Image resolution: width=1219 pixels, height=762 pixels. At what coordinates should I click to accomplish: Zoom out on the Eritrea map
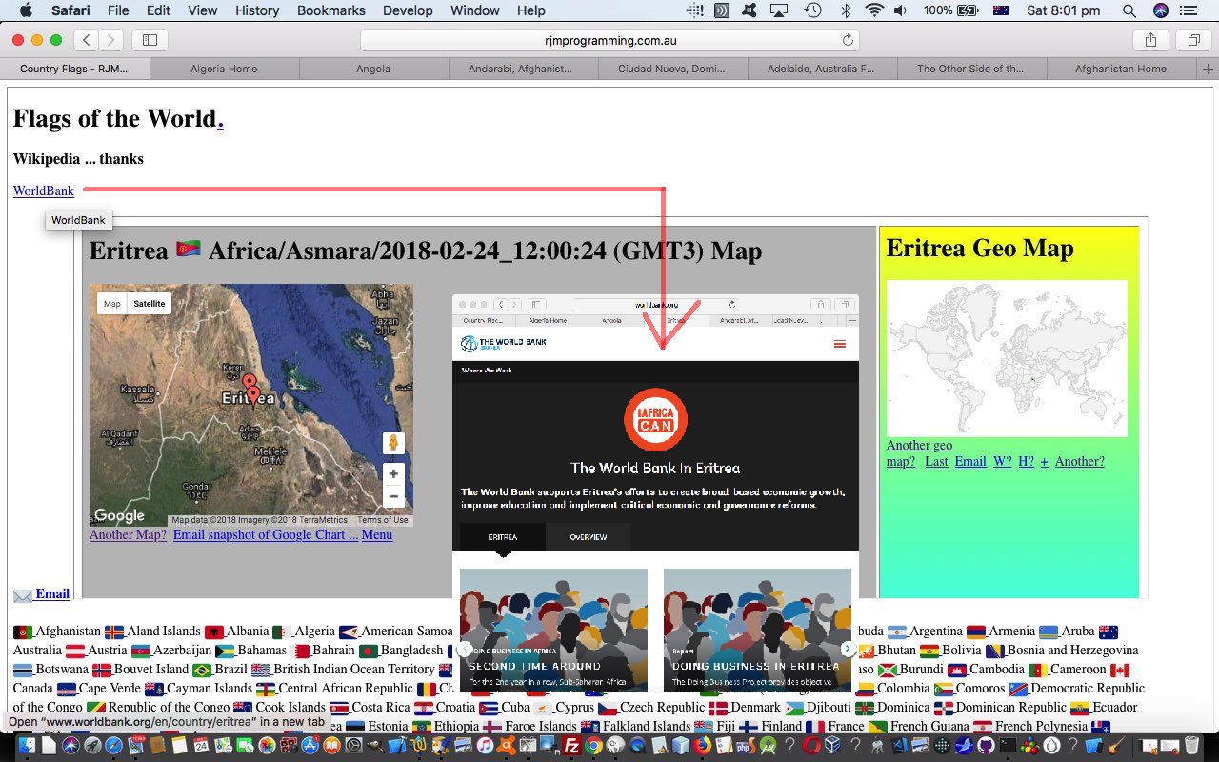392,496
